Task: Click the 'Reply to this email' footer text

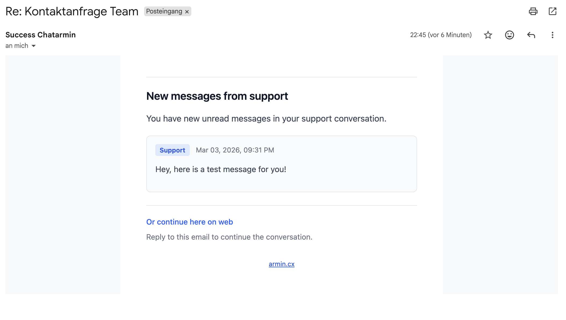Action: (229, 237)
